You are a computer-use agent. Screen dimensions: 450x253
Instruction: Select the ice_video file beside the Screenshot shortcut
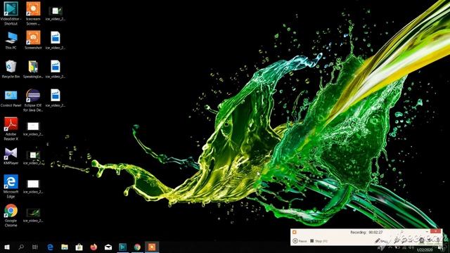56,40
